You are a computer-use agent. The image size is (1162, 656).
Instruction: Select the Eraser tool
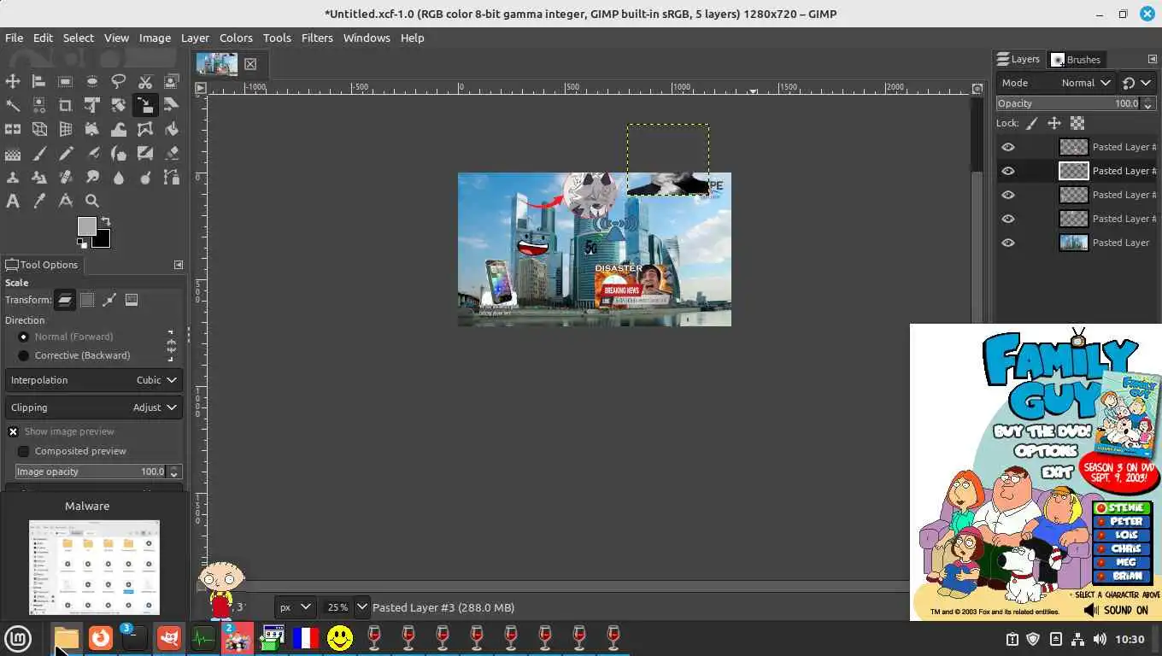[172, 154]
